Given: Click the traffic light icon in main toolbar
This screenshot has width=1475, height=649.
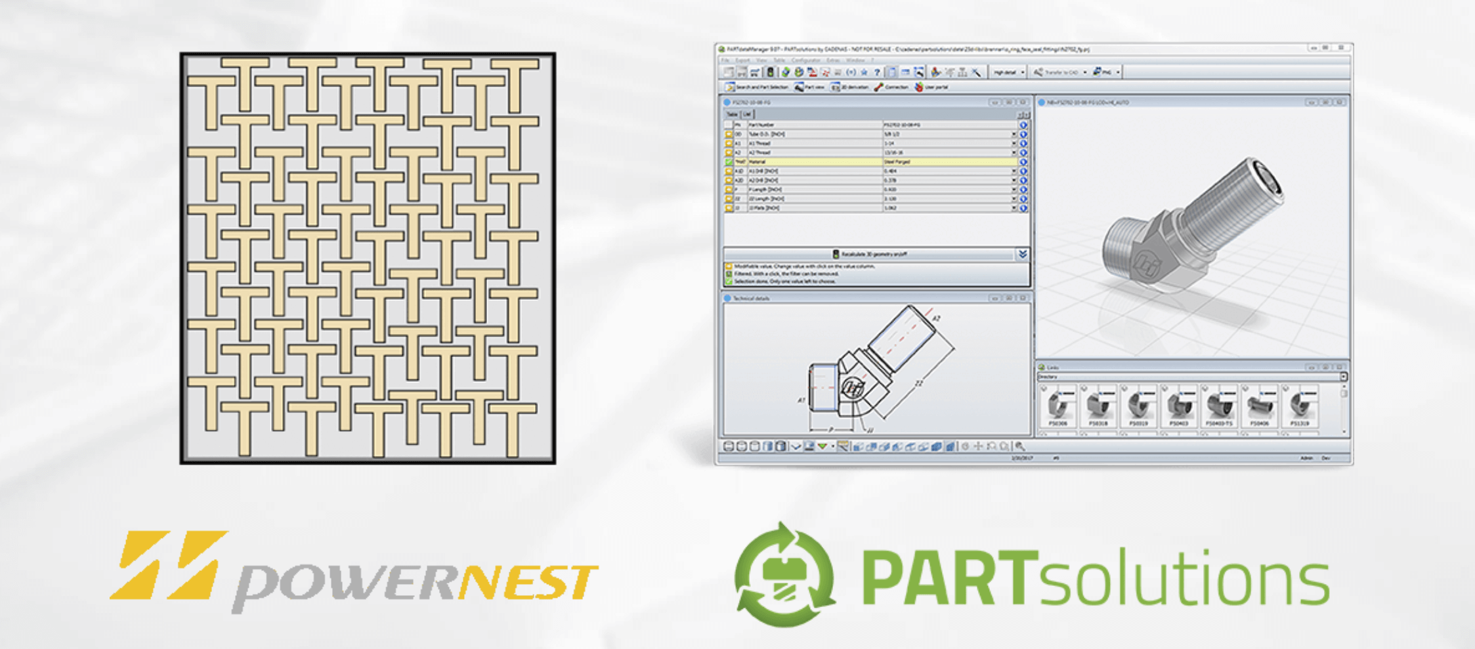Looking at the screenshot, I should coord(770,72).
